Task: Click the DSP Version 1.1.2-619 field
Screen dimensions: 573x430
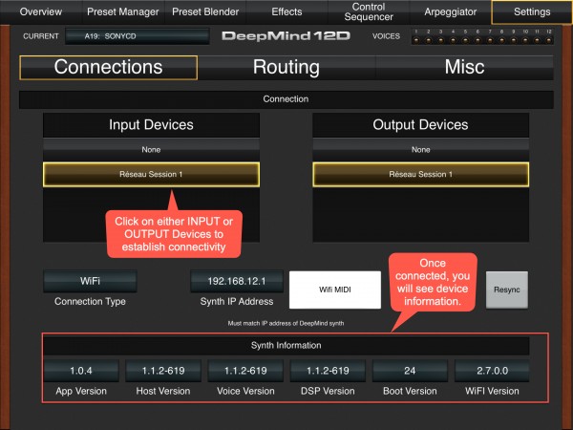Action: click(328, 371)
